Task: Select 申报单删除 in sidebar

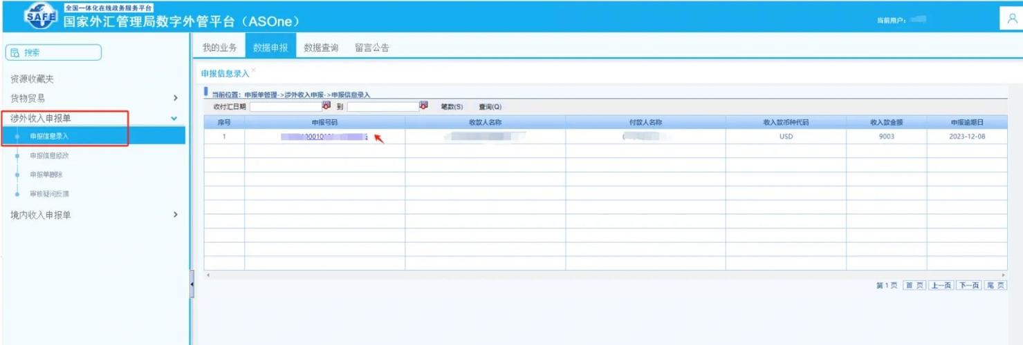Action: (x=46, y=175)
